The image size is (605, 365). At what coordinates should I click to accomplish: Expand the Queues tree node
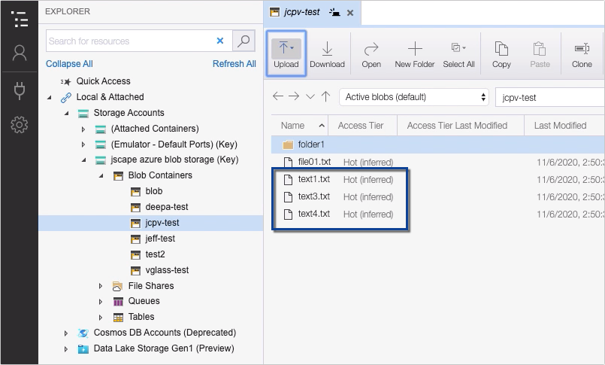pyautogui.click(x=101, y=302)
